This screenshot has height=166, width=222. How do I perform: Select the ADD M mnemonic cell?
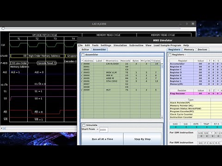pyautogui.click(x=112, y=78)
